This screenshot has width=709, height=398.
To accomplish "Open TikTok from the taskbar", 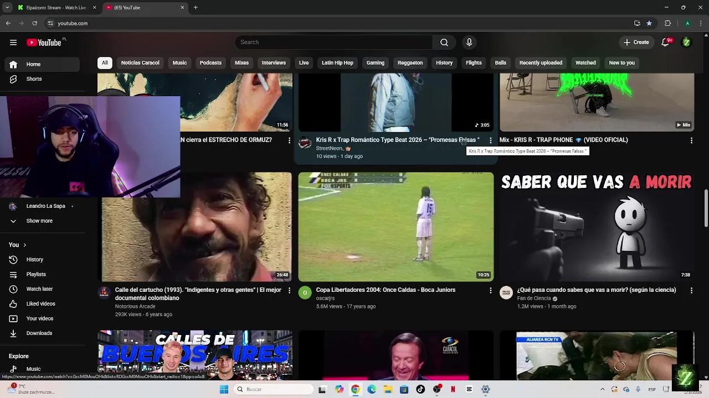I will (x=420, y=389).
